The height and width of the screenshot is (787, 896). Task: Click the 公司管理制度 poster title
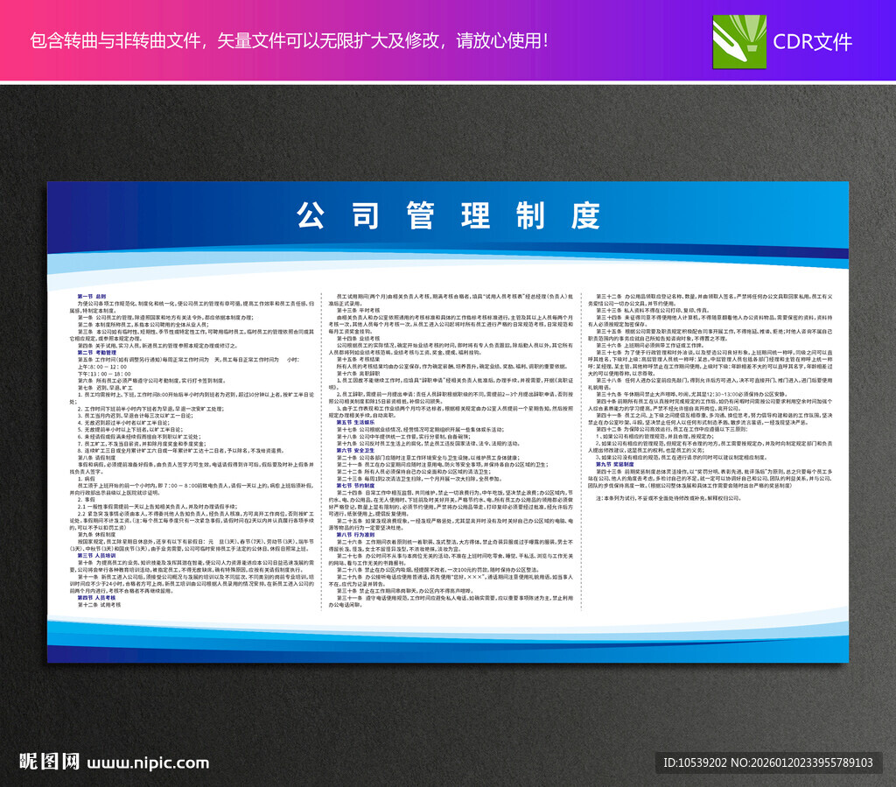pos(448,215)
